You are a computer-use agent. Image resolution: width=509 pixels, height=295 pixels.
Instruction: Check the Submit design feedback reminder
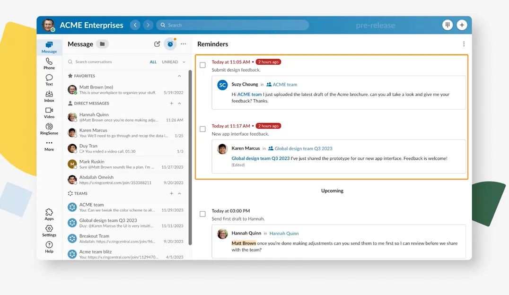pyautogui.click(x=202, y=65)
